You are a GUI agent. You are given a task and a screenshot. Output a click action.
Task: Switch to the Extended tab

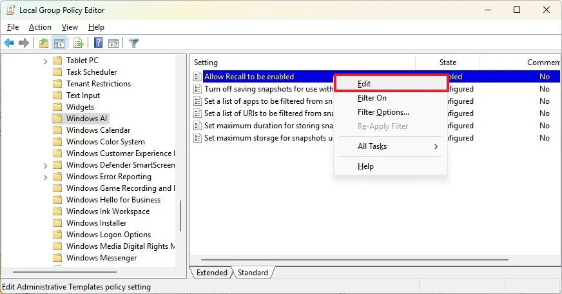click(x=212, y=273)
